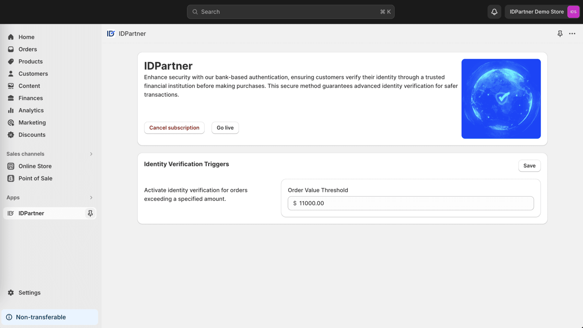Image resolution: width=583 pixels, height=328 pixels.
Task: Click the Discounts badge icon
Action: tap(11, 135)
